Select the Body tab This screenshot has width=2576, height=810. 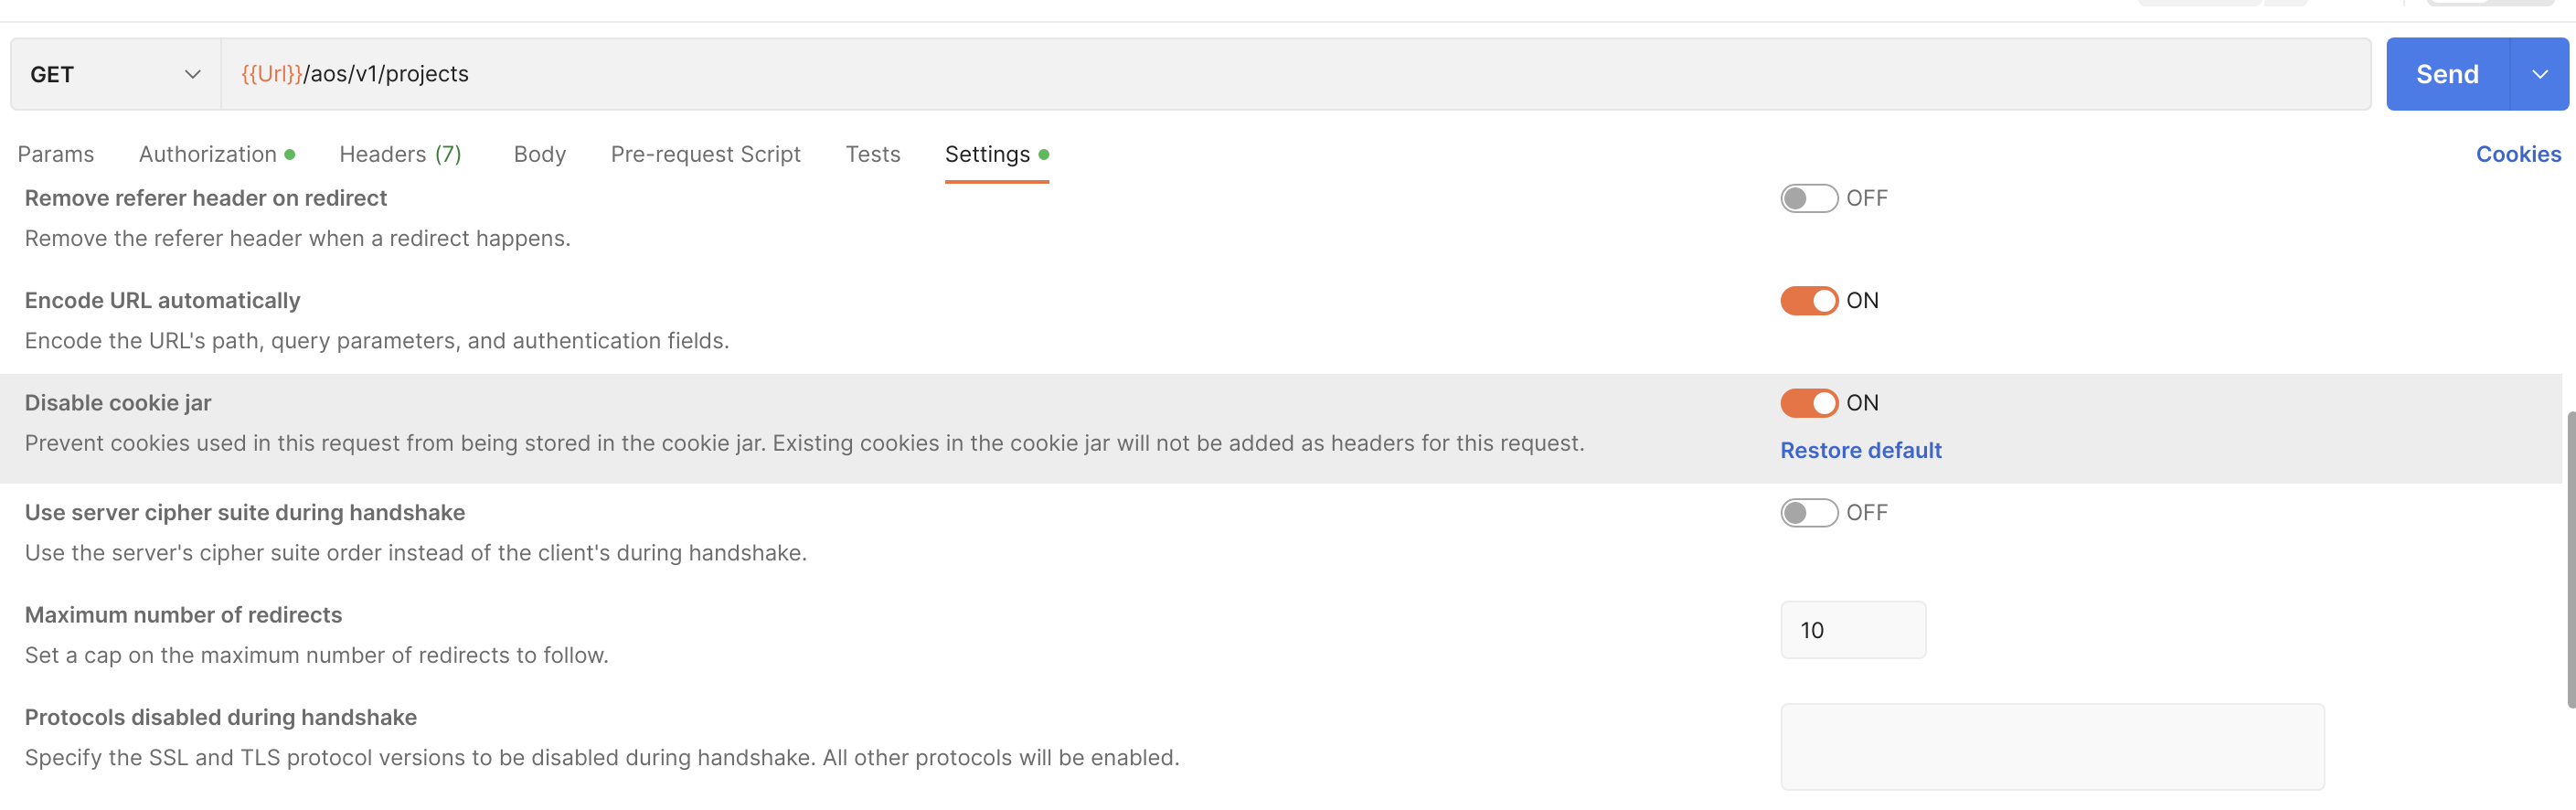tap(540, 154)
